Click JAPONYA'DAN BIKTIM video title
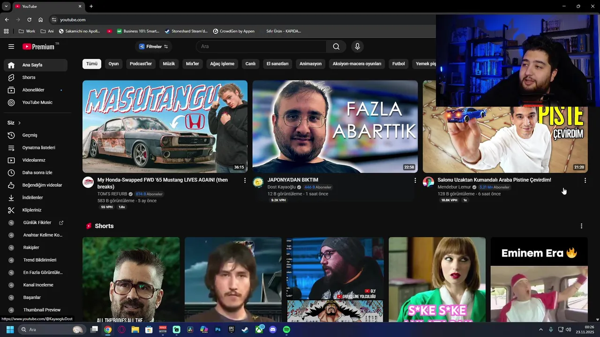Viewport: 600px width, 337px height. click(x=293, y=180)
